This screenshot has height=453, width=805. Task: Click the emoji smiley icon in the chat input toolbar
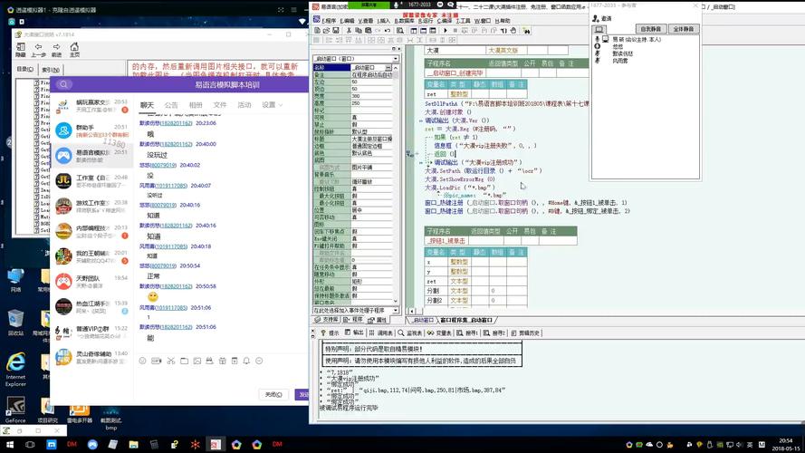pos(143,361)
